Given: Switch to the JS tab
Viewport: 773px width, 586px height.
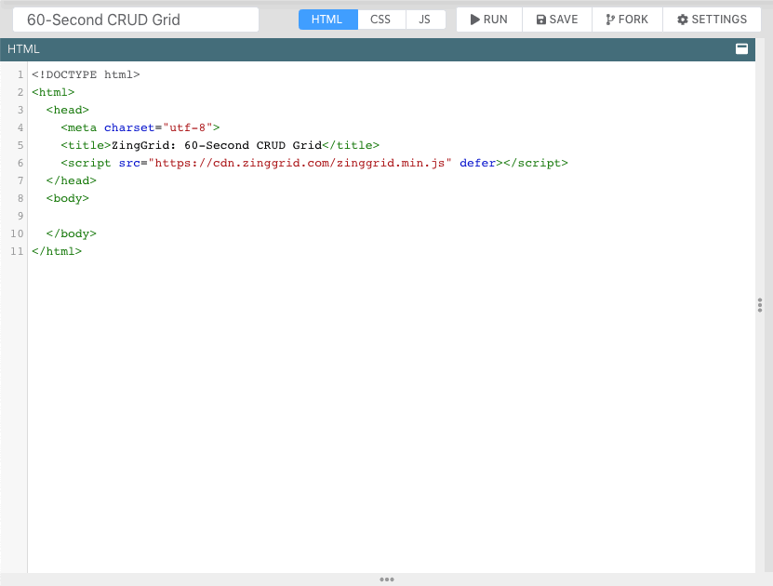Looking at the screenshot, I should [425, 19].
